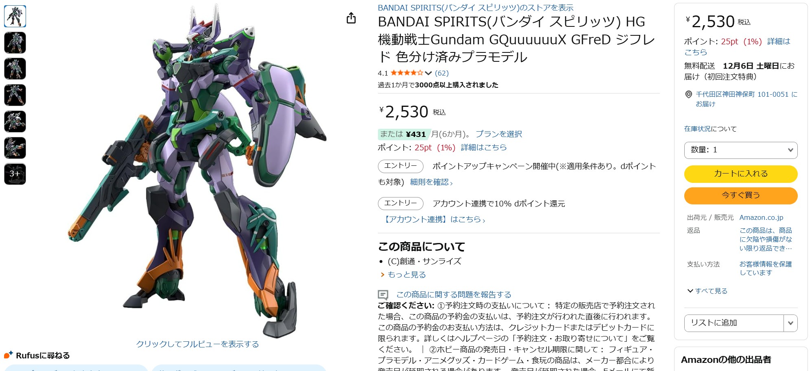
Task: Click main product image for full view
Action: [197, 171]
